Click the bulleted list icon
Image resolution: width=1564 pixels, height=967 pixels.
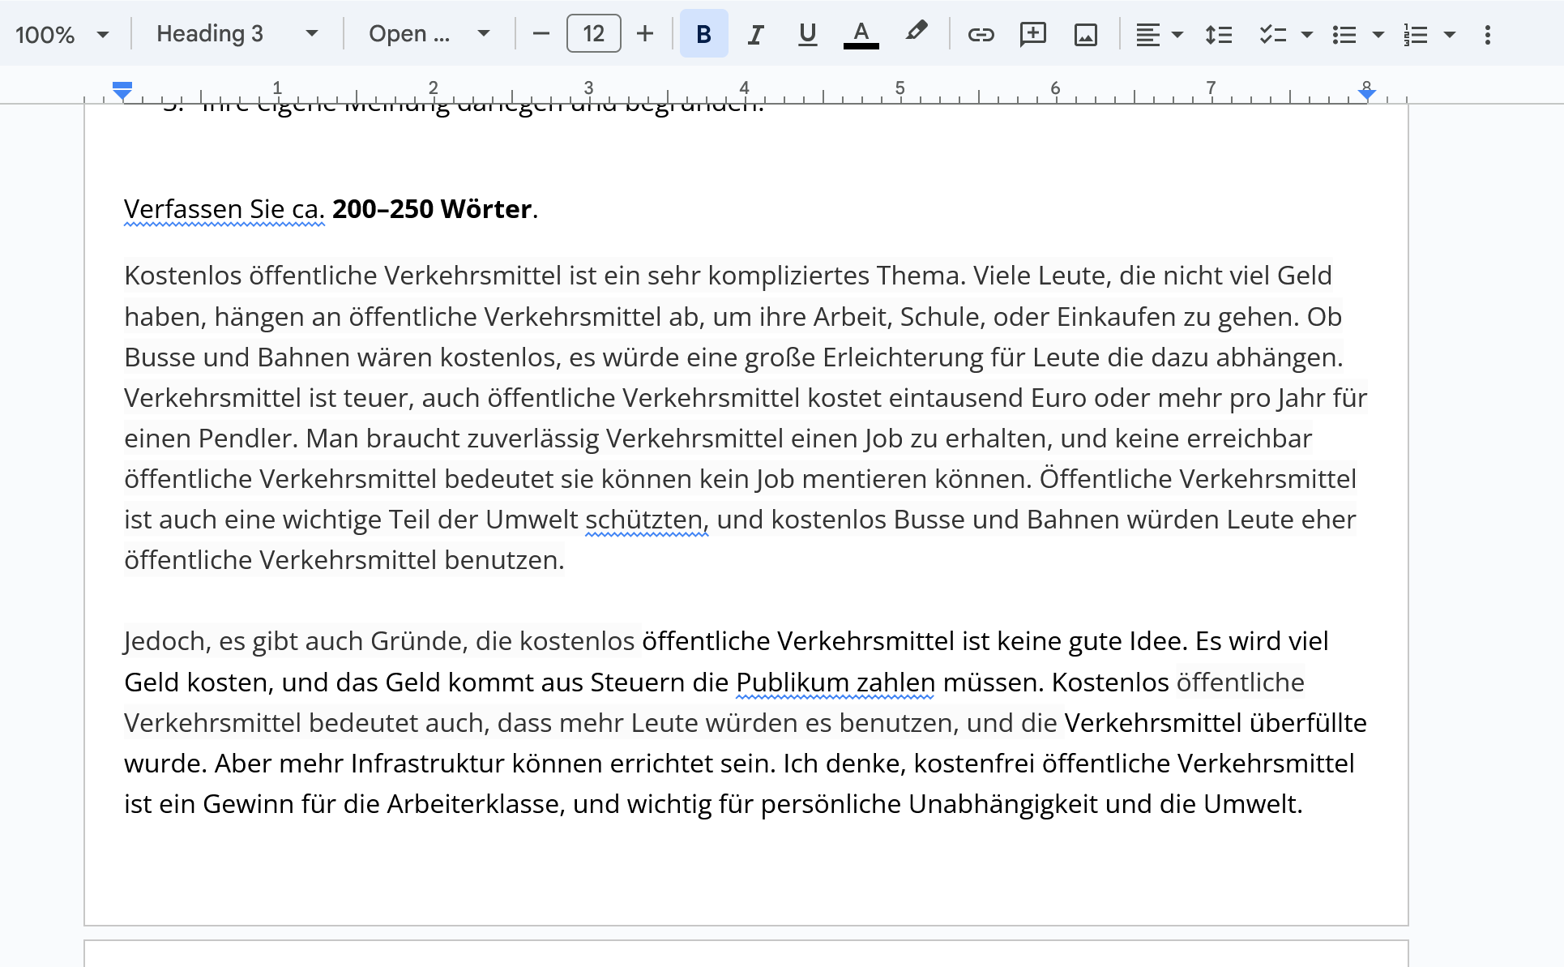[x=1344, y=34]
